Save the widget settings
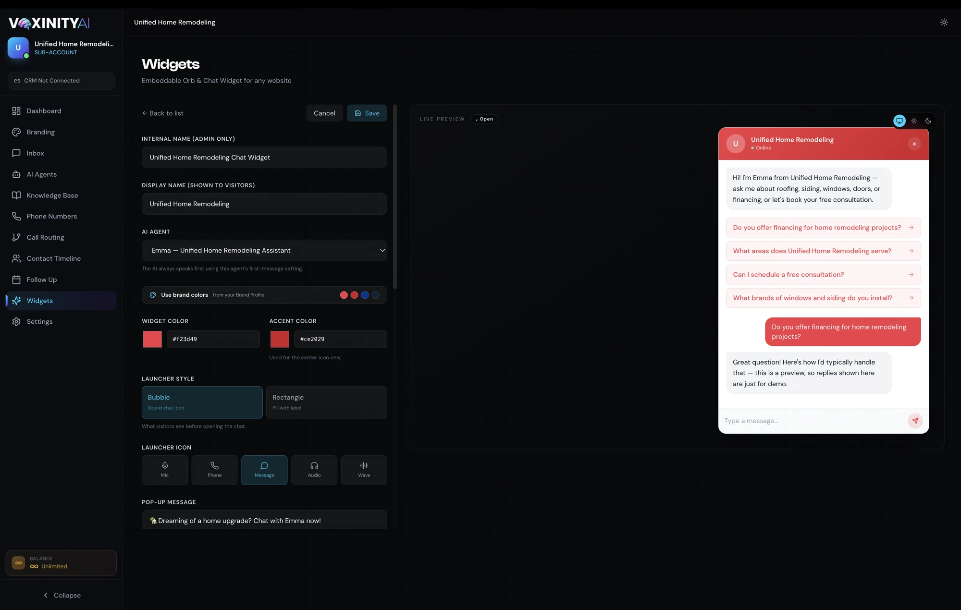Screen dimensions: 961x610 367,113
